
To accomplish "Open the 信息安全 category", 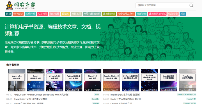I will coord(173,14).
